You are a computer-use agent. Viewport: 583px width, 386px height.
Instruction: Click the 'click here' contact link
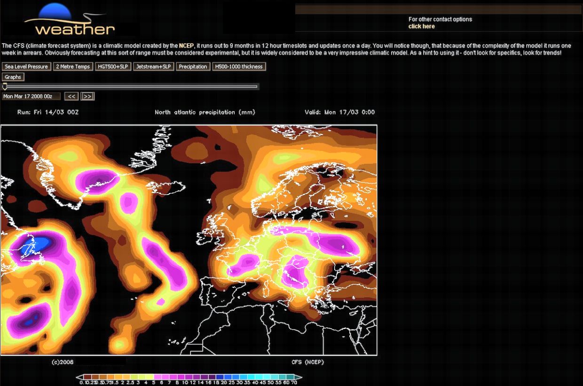(421, 26)
